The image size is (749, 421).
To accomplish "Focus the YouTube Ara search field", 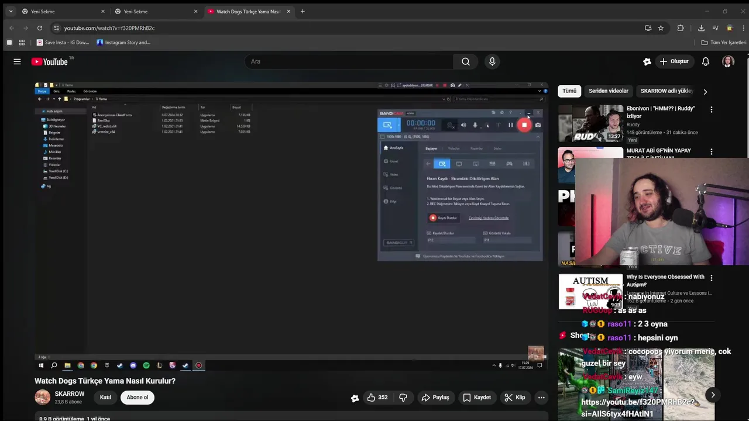I will 349,61.
